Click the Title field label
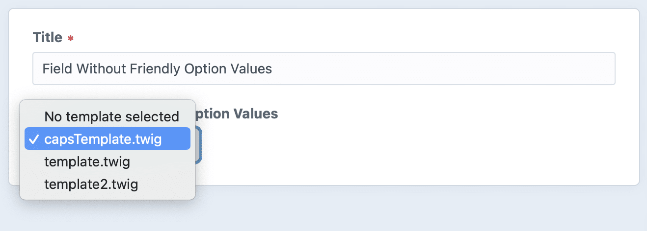The height and width of the screenshot is (231, 647). (x=47, y=37)
